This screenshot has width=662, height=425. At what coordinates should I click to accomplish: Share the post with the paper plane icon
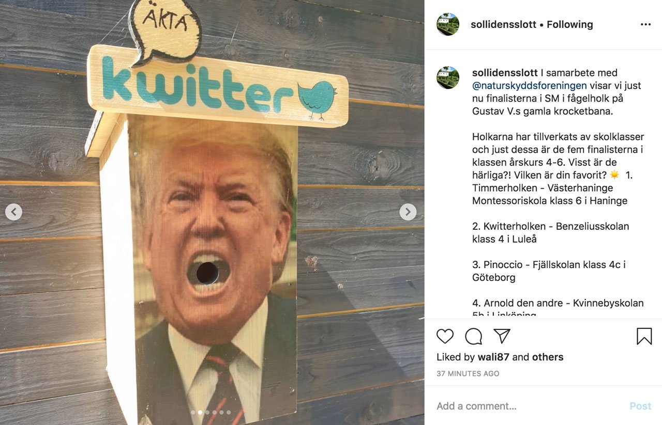point(502,336)
